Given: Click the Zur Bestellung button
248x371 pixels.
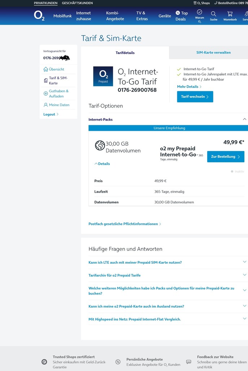Looking at the screenshot, I should click(226, 157).
